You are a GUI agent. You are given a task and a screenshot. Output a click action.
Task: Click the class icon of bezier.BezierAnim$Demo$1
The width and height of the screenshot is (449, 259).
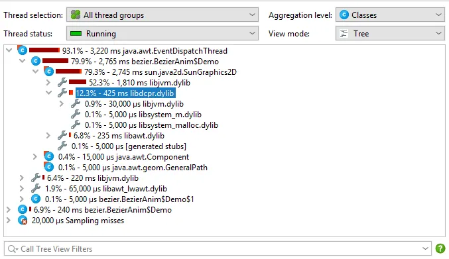pos(36,199)
